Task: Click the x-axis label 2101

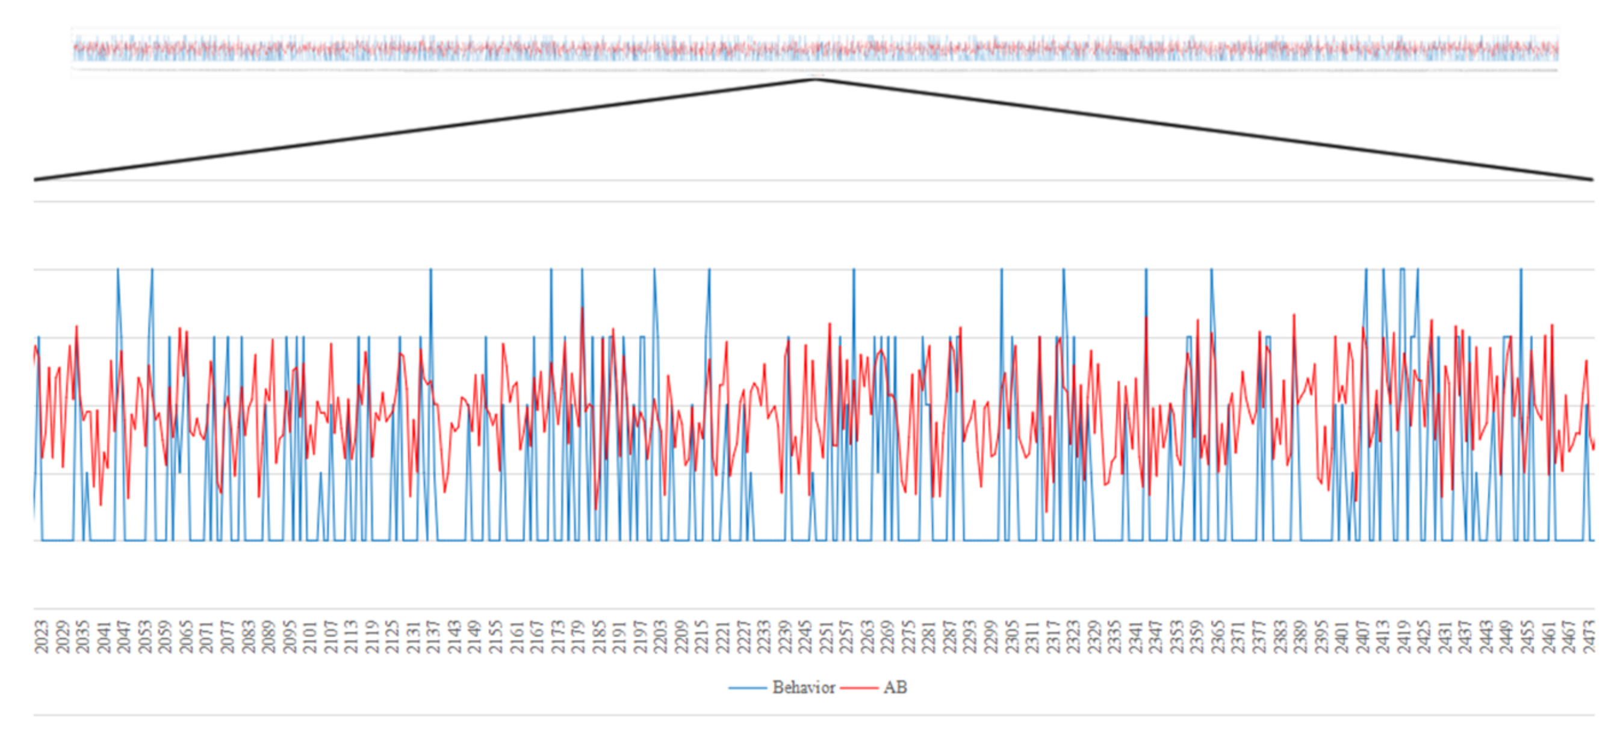Action: point(309,637)
